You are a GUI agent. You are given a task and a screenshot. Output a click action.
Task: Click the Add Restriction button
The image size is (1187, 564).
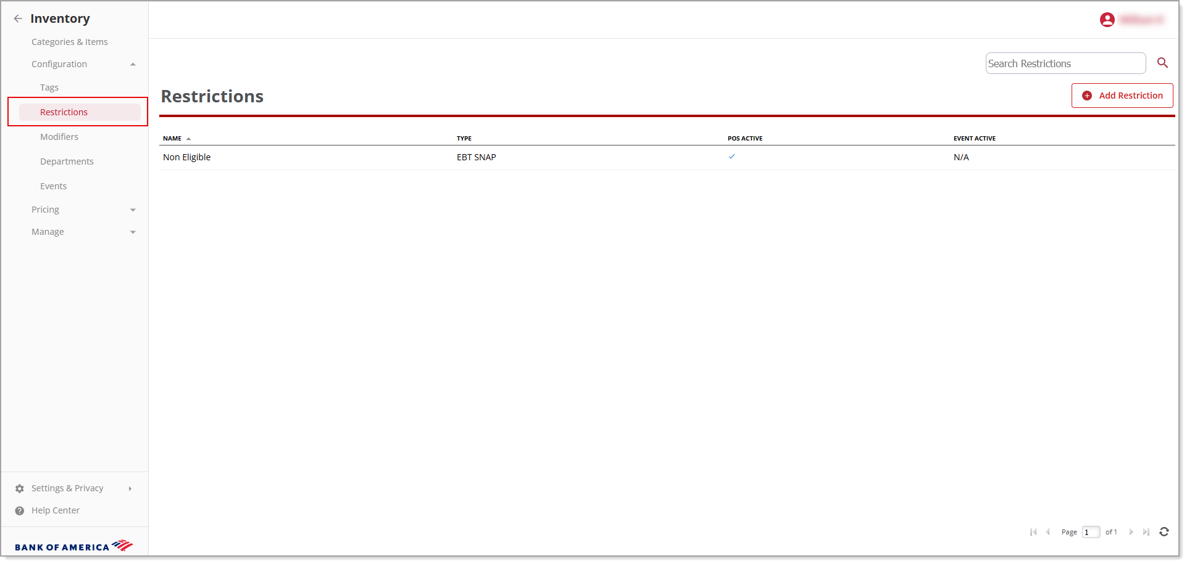(1122, 96)
